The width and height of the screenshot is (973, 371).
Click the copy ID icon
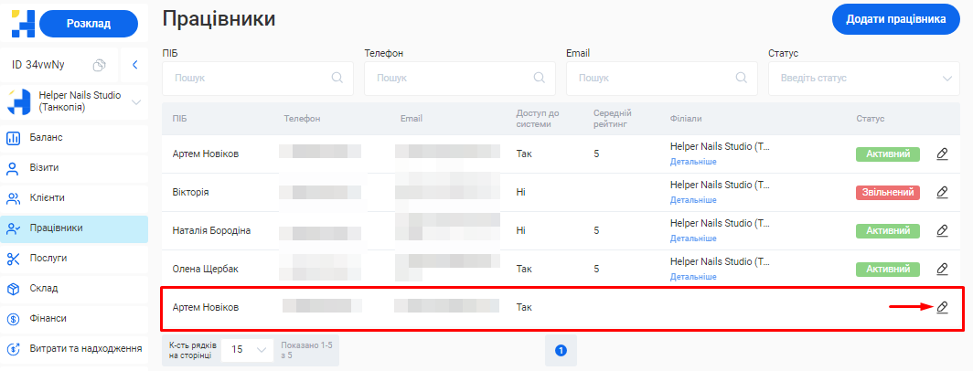point(100,65)
